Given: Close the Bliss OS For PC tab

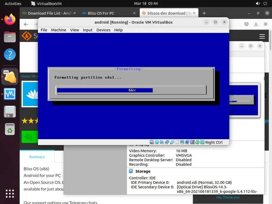Looking at the screenshot, I should [x=134, y=13].
